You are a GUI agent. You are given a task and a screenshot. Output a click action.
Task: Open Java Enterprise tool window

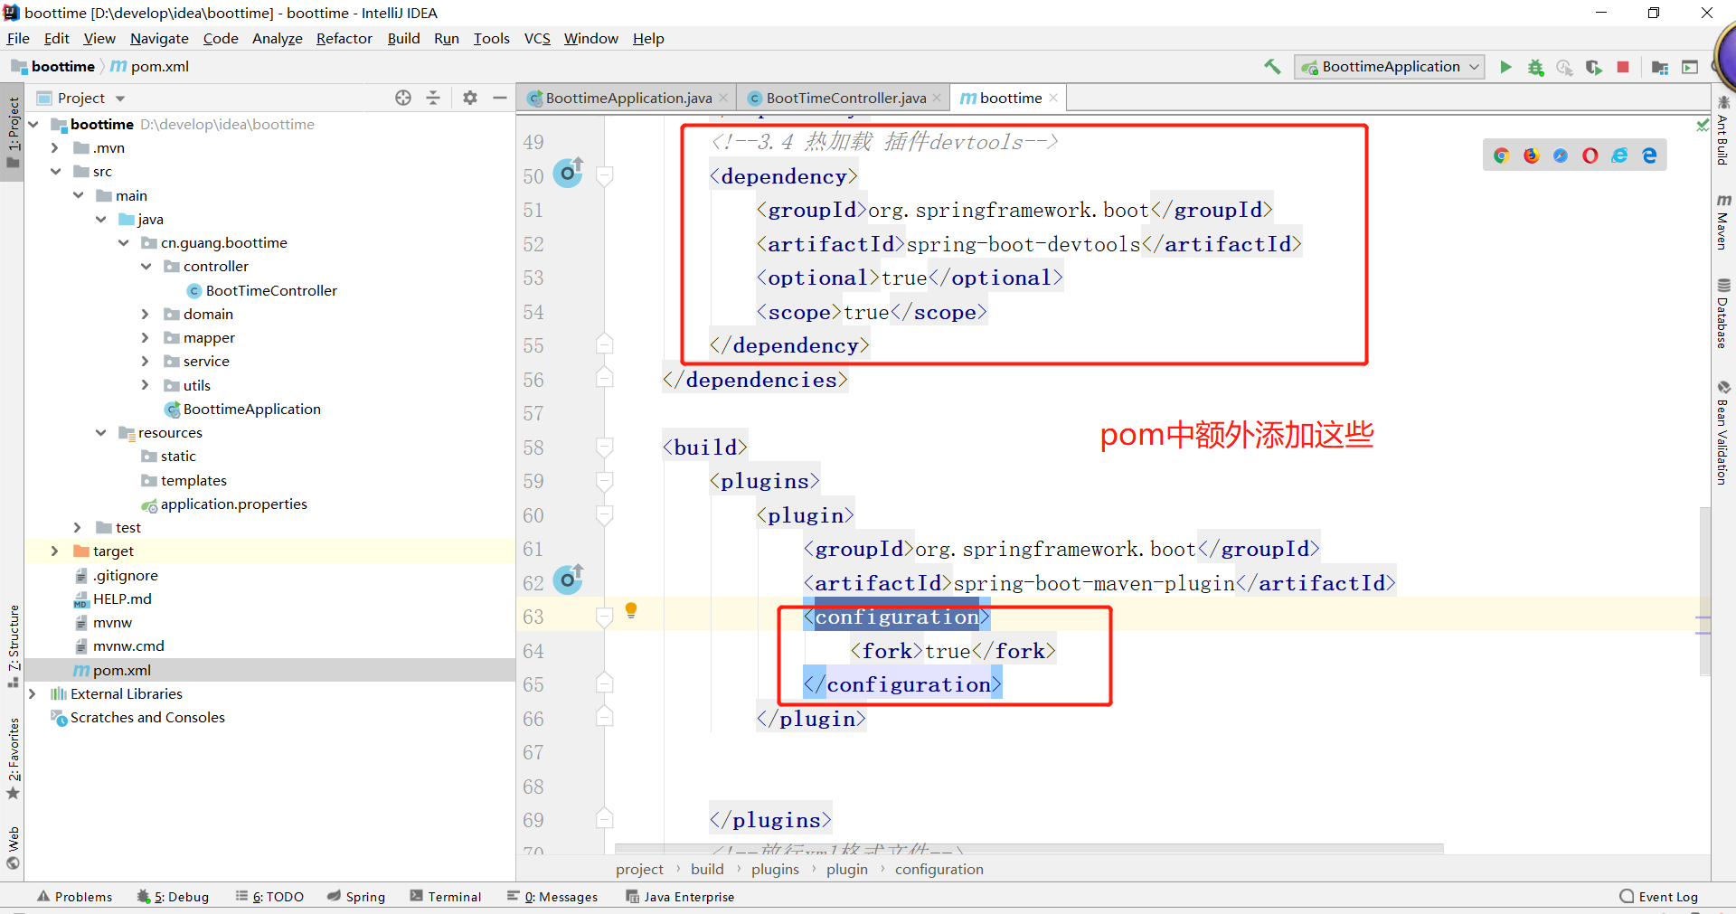pyautogui.click(x=680, y=897)
